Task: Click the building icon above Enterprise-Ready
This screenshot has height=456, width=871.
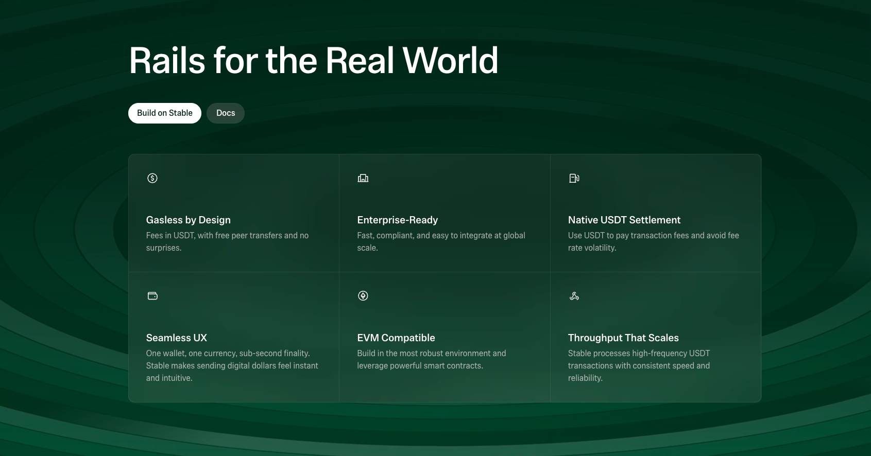Action: tap(363, 178)
